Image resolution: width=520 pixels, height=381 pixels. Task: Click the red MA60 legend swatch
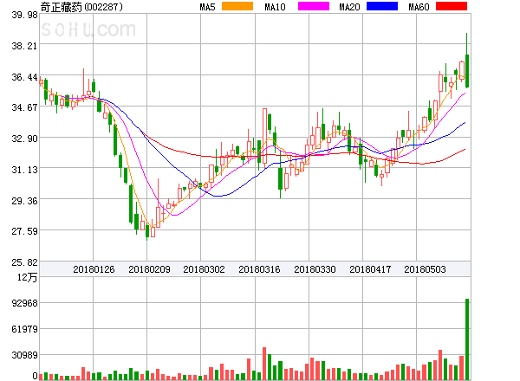coord(452,6)
